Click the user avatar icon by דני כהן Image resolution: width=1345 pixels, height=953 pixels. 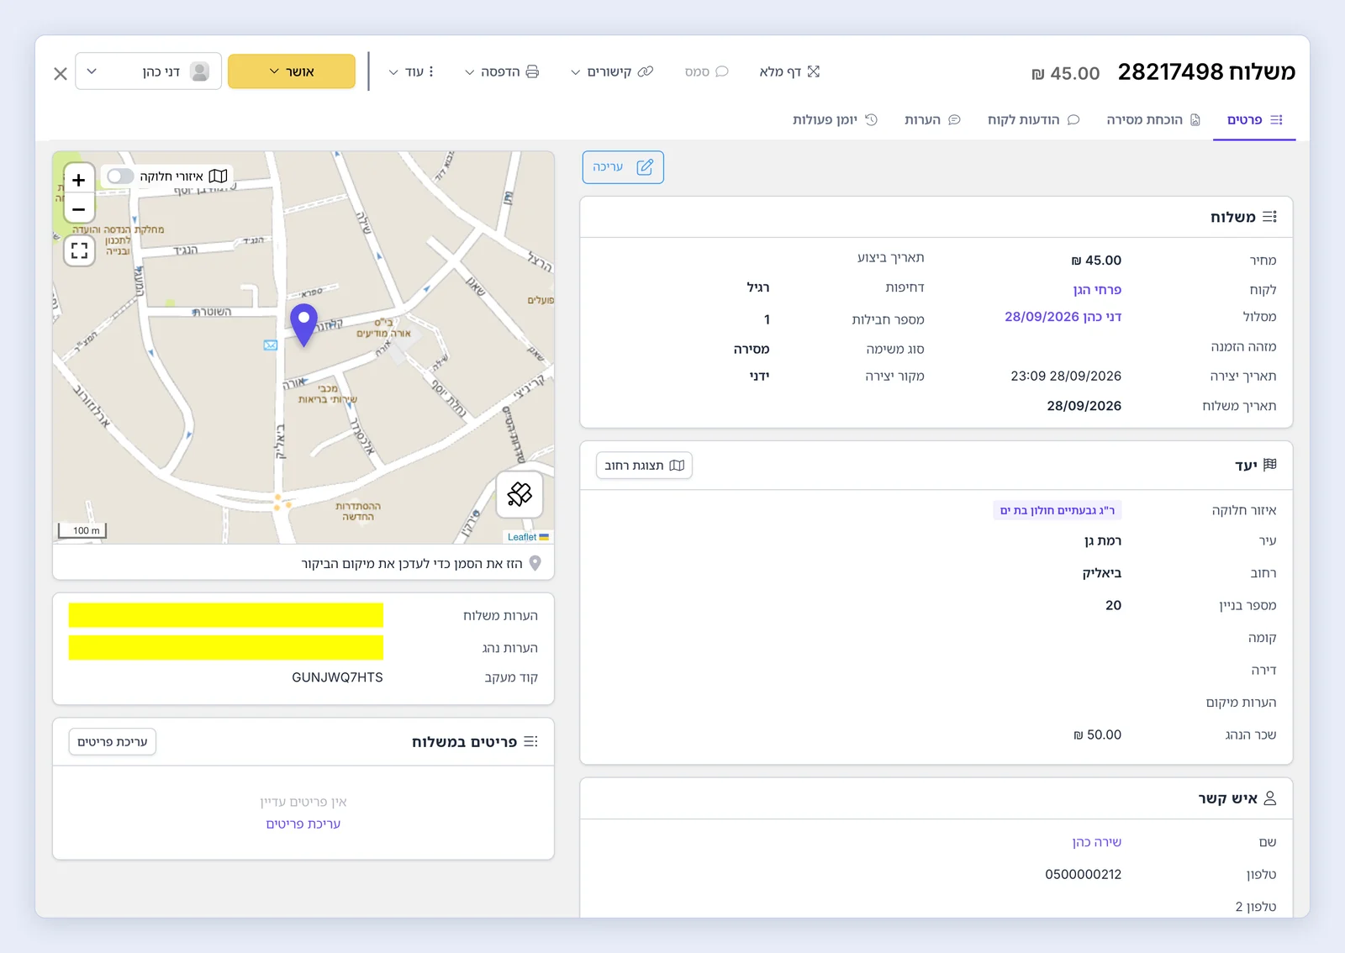point(199,71)
